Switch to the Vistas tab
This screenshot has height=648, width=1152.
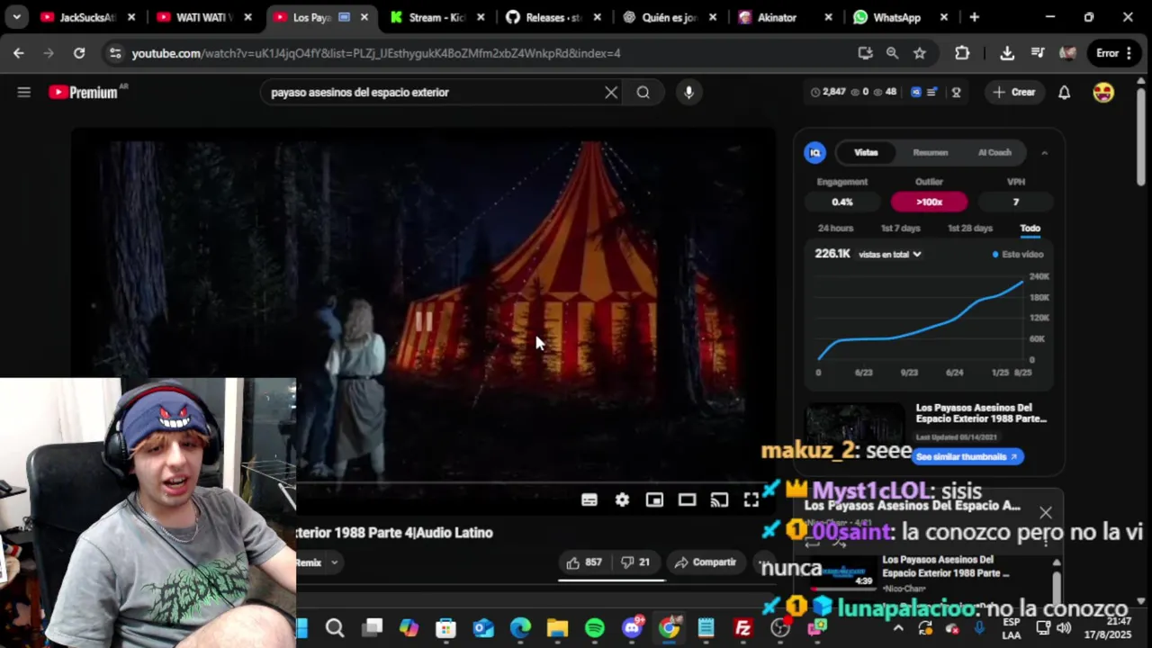[866, 153]
